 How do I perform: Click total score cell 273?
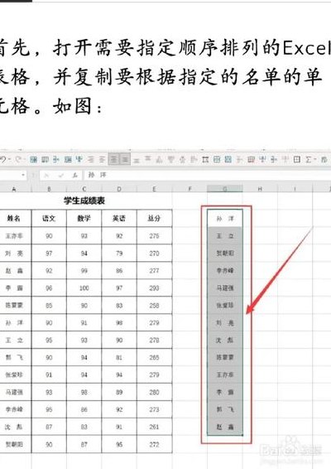click(154, 409)
